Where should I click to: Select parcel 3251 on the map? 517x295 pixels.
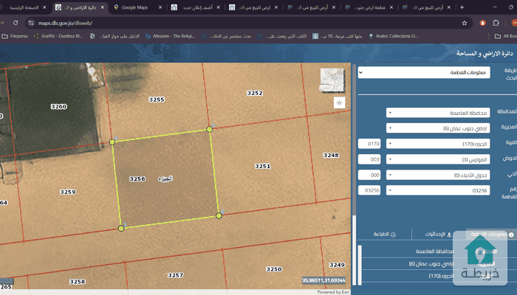click(262, 167)
